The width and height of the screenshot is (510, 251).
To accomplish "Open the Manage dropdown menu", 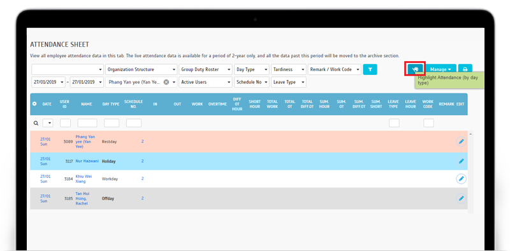I will [x=441, y=69].
